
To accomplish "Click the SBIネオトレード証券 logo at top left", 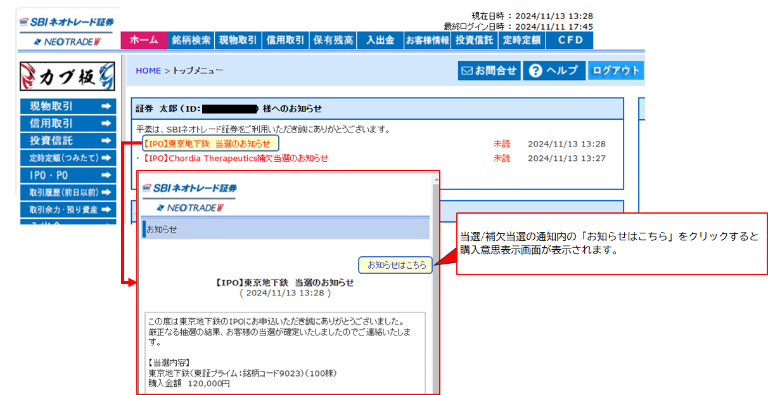I will 67,22.
